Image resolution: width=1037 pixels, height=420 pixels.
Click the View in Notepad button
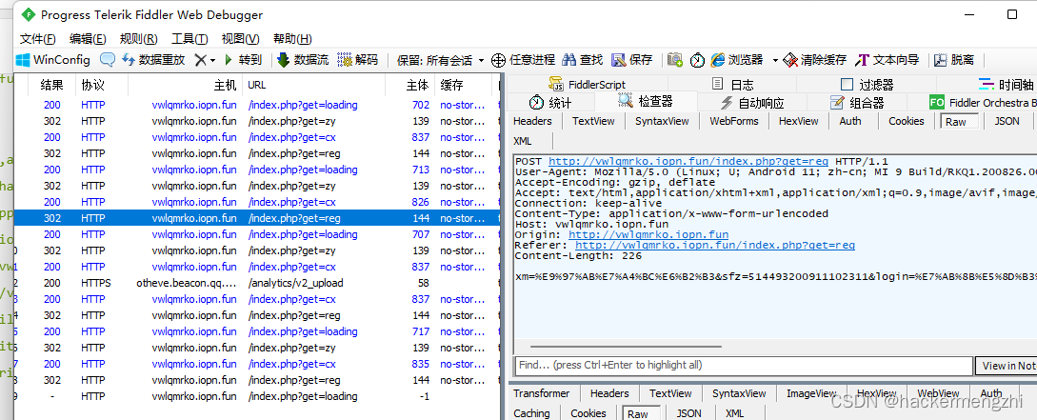[1006, 365]
